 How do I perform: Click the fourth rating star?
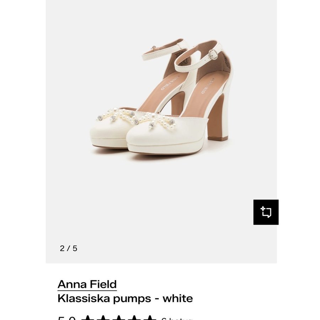pos(134,318)
